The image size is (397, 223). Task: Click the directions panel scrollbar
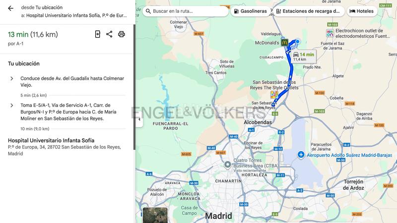point(134,87)
